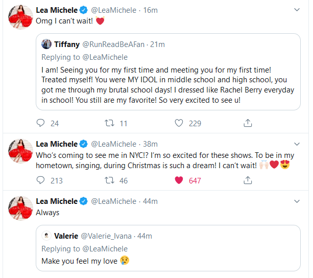Viewport: 313px width, 278px height.
Task: Open Tiffany's quoted tweet about Rachel Berry
Action: click(168, 84)
